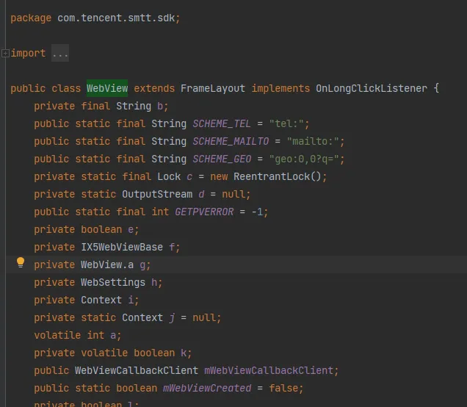
Task: Click the WebSettings type name
Action: click(x=113, y=282)
